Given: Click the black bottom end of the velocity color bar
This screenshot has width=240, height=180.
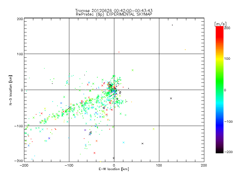Looking at the screenshot, I should (220, 151).
